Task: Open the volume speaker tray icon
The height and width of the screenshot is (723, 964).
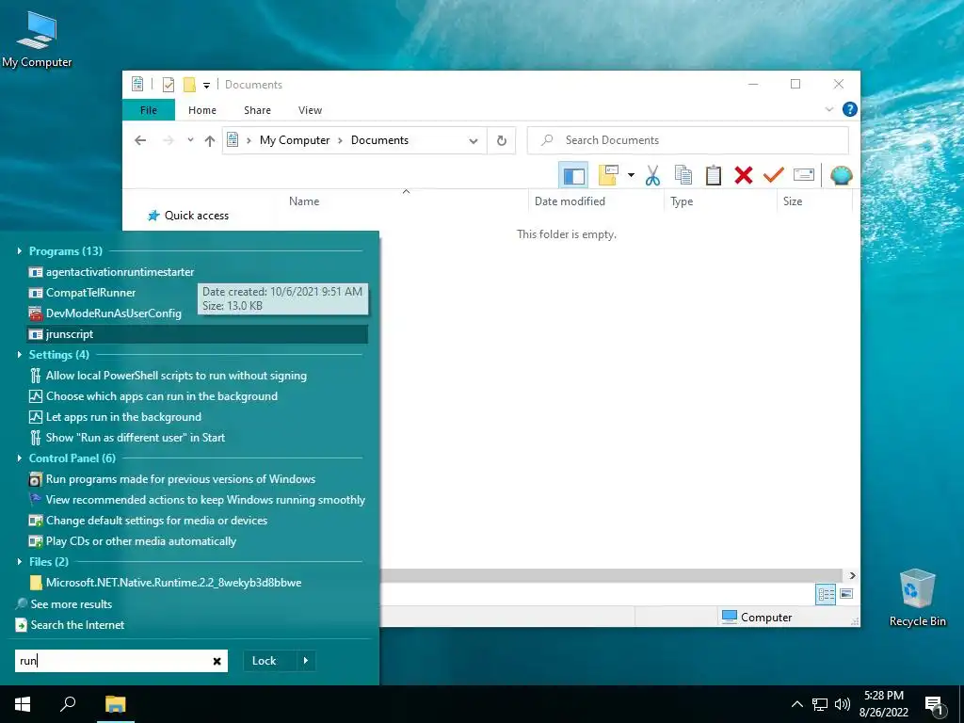Action: point(843,704)
